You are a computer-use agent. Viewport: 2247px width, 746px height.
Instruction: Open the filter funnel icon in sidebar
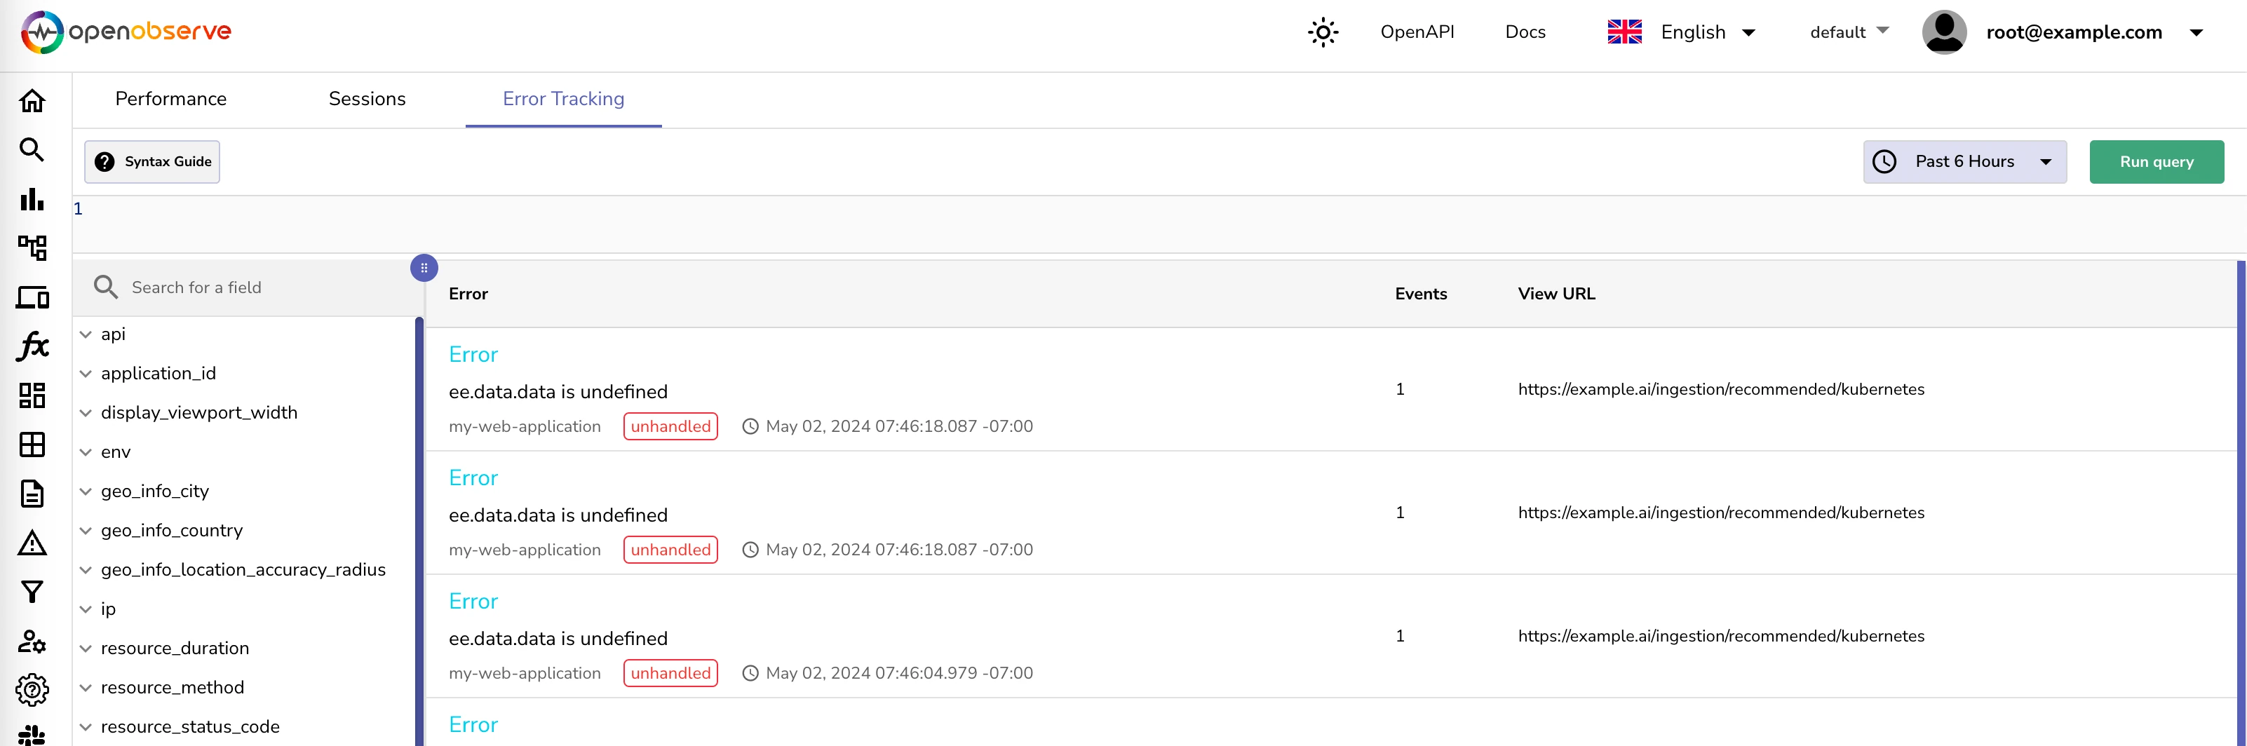32,592
